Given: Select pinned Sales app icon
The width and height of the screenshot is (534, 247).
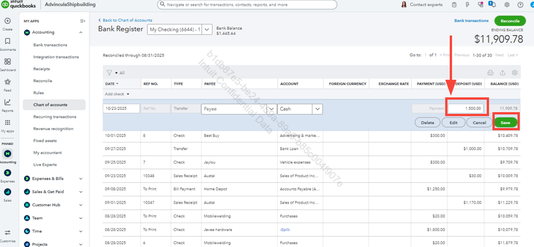Looking at the screenshot, I should click(x=7, y=192).
